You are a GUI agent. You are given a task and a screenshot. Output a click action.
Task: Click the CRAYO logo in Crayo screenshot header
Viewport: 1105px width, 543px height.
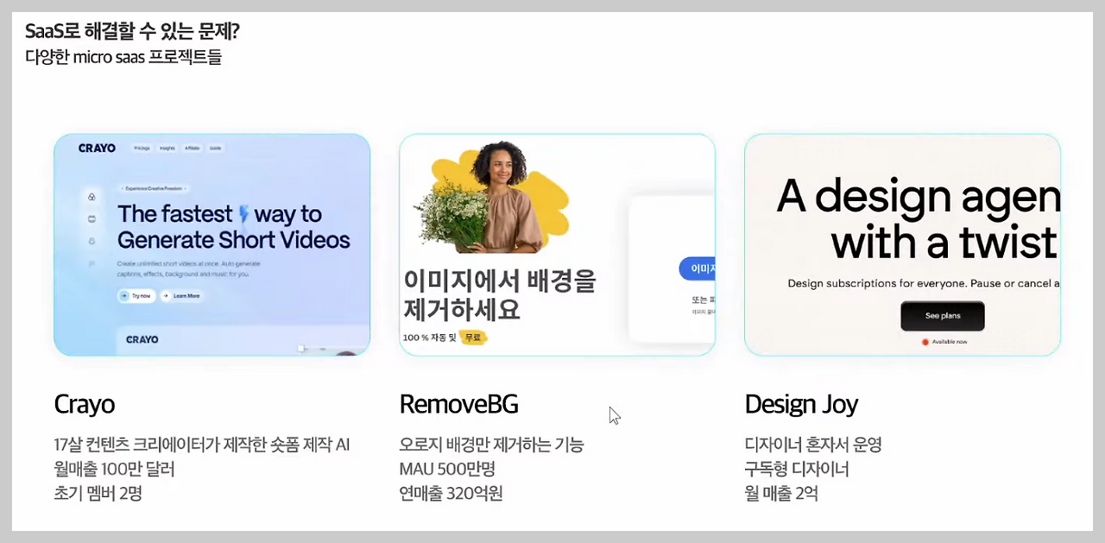[97, 148]
